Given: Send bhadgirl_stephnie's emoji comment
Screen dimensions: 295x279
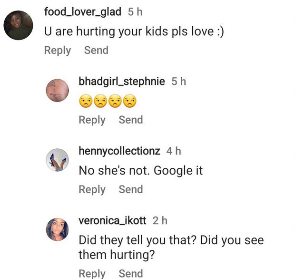Looking at the screenshot, I should pyautogui.click(x=130, y=120).
